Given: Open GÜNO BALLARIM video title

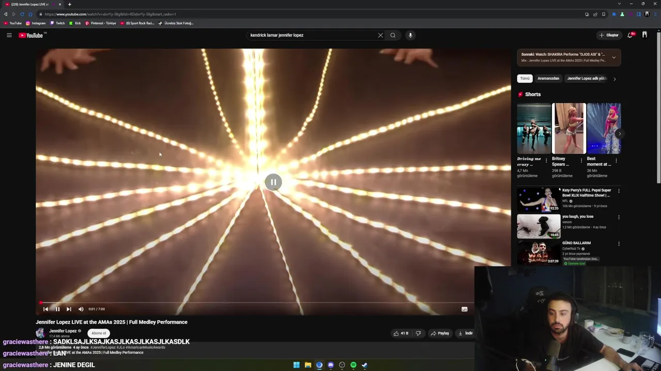Looking at the screenshot, I should [x=576, y=243].
